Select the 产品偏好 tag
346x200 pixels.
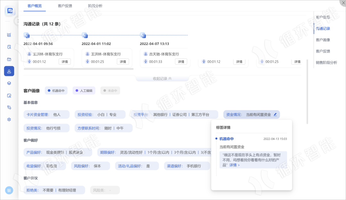(58, 152)
